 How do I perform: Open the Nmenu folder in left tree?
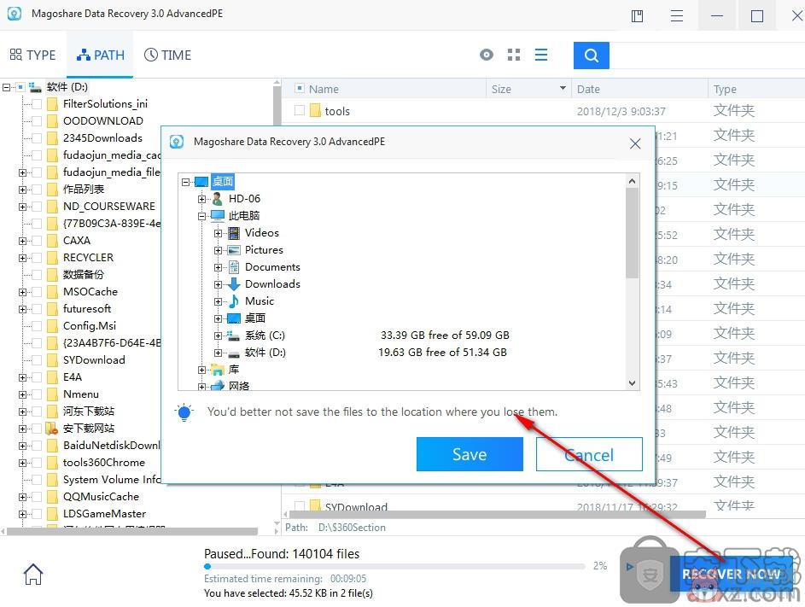(80, 394)
